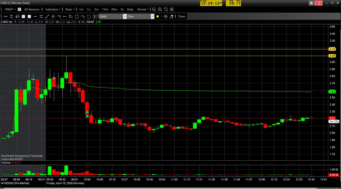Click the yellow line color swatch
341x189 pixels.
[x=157, y=16]
